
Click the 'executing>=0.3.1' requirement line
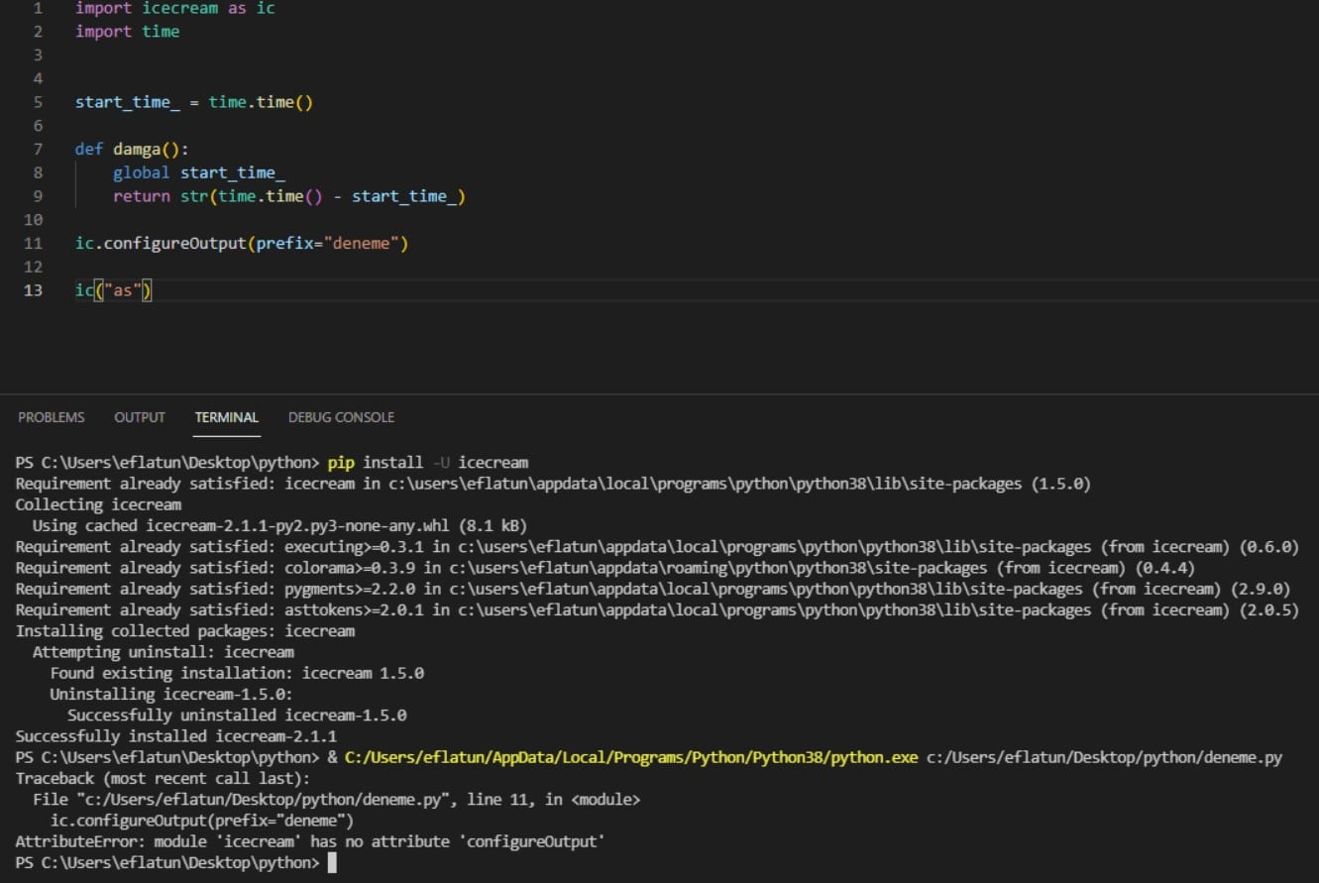tap(657, 547)
